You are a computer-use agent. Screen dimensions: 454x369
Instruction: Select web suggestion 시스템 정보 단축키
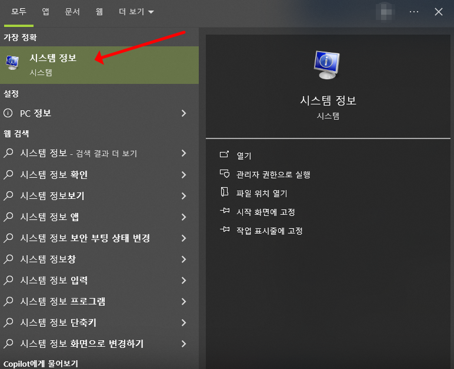(x=99, y=322)
